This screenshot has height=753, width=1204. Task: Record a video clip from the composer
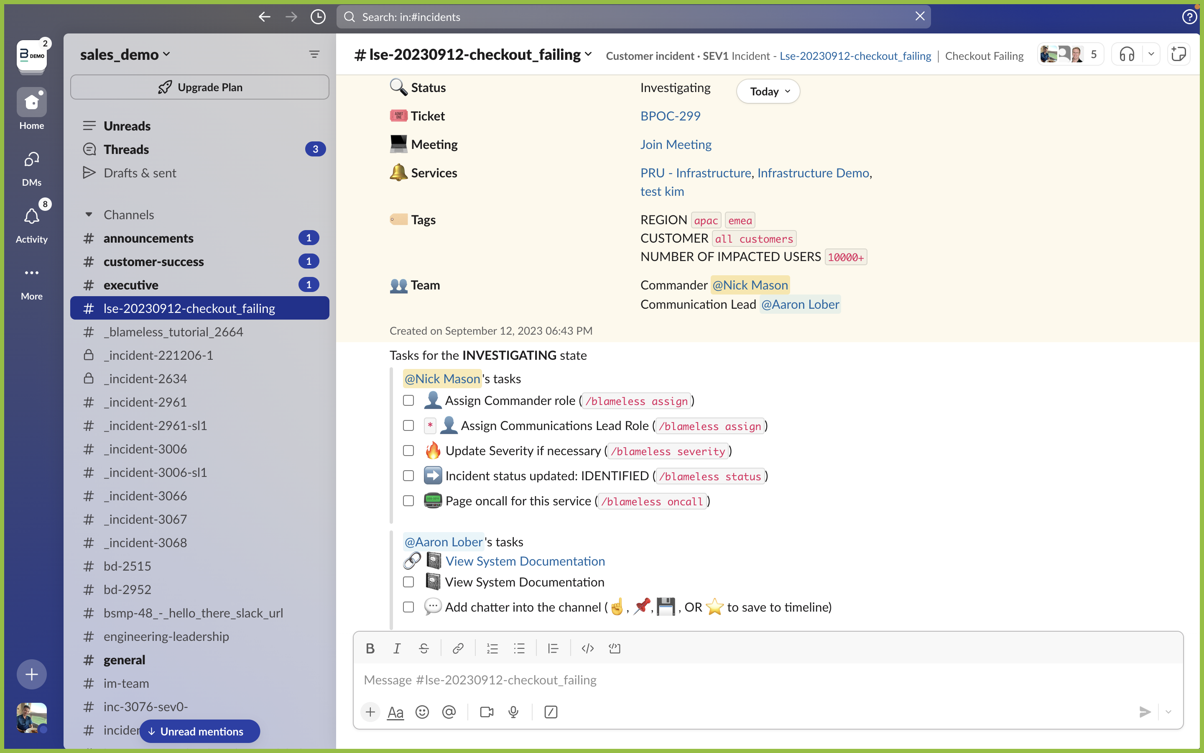click(486, 712)
